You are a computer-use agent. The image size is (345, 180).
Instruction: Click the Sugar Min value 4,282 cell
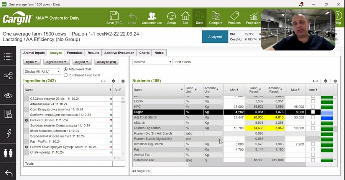tap(234, 112)
